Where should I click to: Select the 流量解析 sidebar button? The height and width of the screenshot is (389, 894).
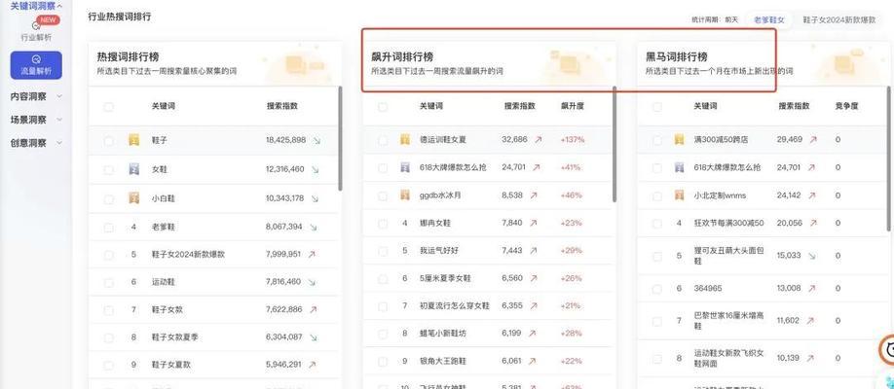tap(36, 65)
